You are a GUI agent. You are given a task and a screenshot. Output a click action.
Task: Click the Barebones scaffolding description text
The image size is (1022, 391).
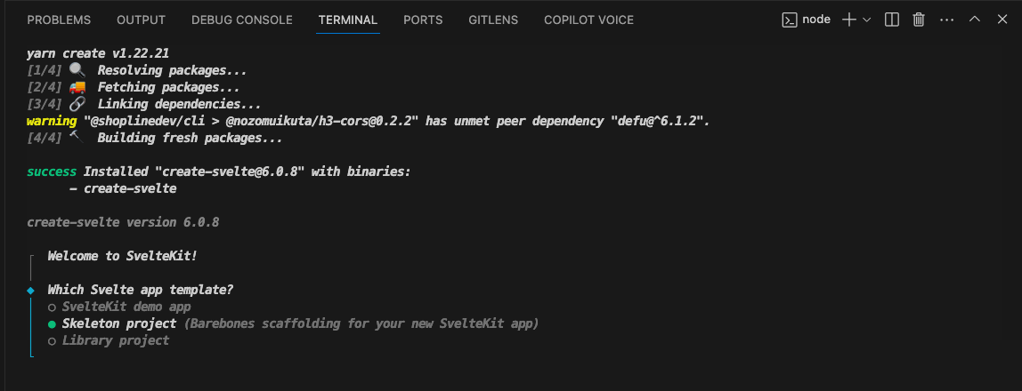[361, 323]
